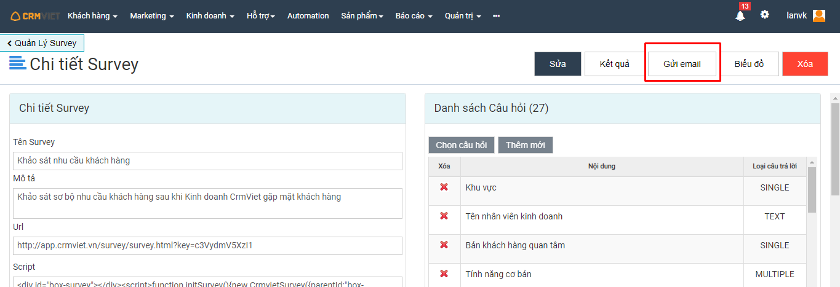840x287 pixels.
Task: Delete 'Bản khách hàng quan tâm' question
Action: [444, 245]
